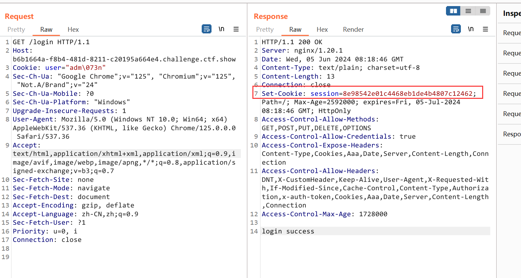521x278 pixels.
Task: Click empty line 19 in request editor
Action: click(x=127, y=257)
